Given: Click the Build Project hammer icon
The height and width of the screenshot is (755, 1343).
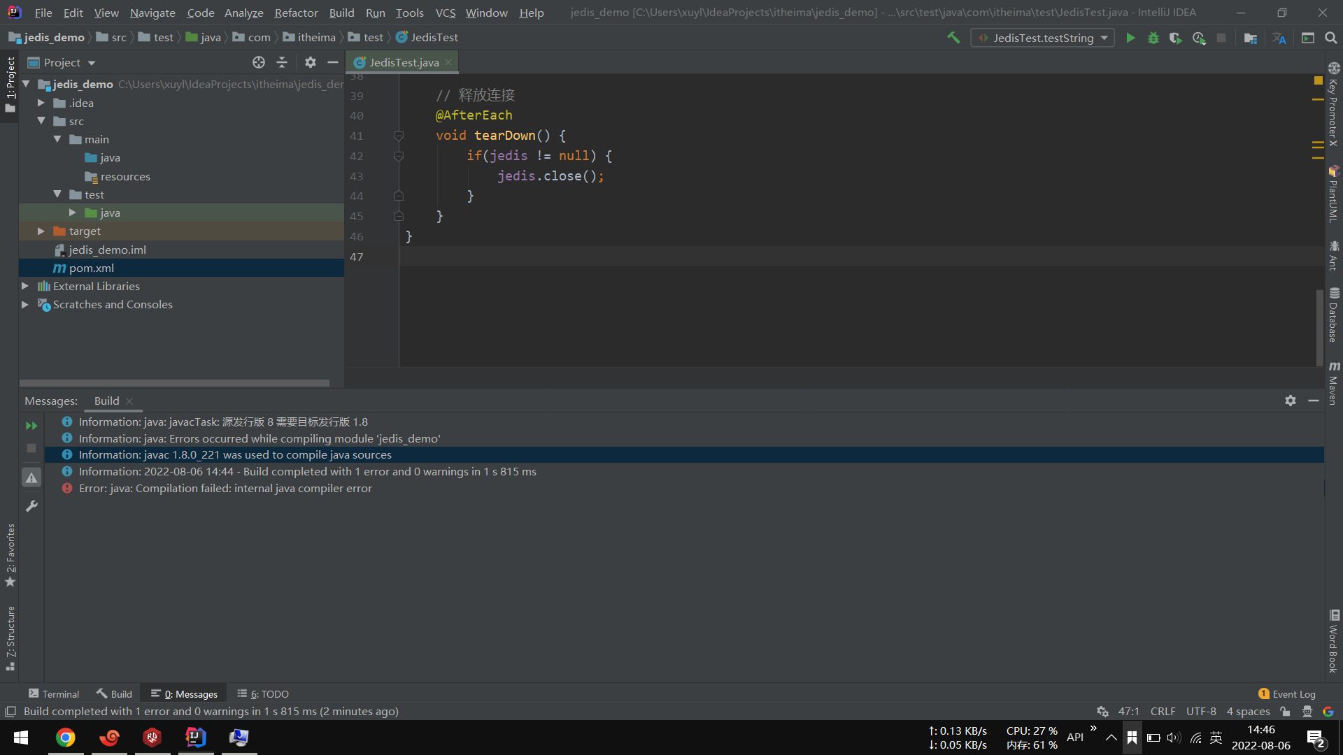Looking at the screenshot, I should (x=953, y=38).
